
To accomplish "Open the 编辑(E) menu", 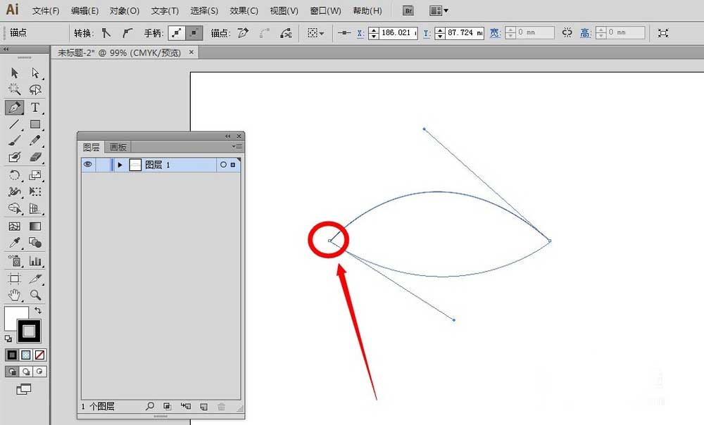I will click(x=85, y=11).
